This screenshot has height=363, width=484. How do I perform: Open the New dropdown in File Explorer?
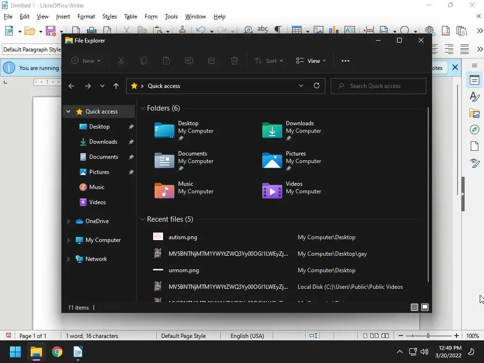[86, 61]
